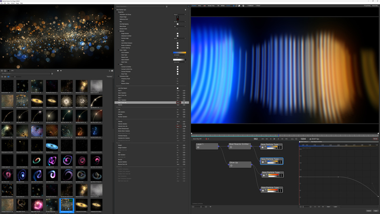Click graph icon in the Weight row
380x214 pixels.
184,146
